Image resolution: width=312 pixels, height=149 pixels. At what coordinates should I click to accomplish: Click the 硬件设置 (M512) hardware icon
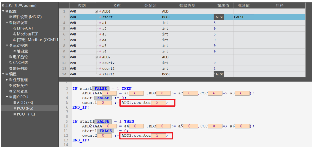(10, 17)
